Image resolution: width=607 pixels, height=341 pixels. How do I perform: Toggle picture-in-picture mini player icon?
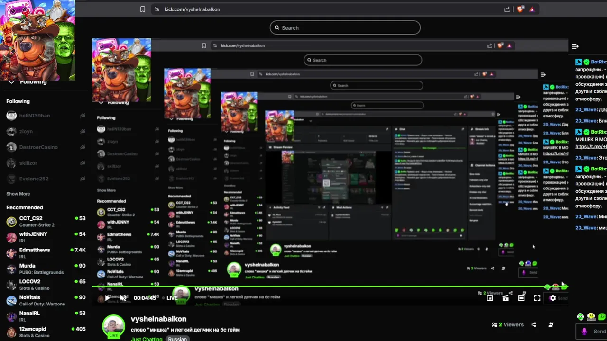tap(490, 298)
